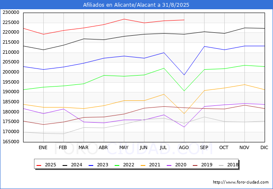Click the 200000 y-axis value
Image resolution: width=273 pixels, height=189 pixels.
click(x=11, y=72)
